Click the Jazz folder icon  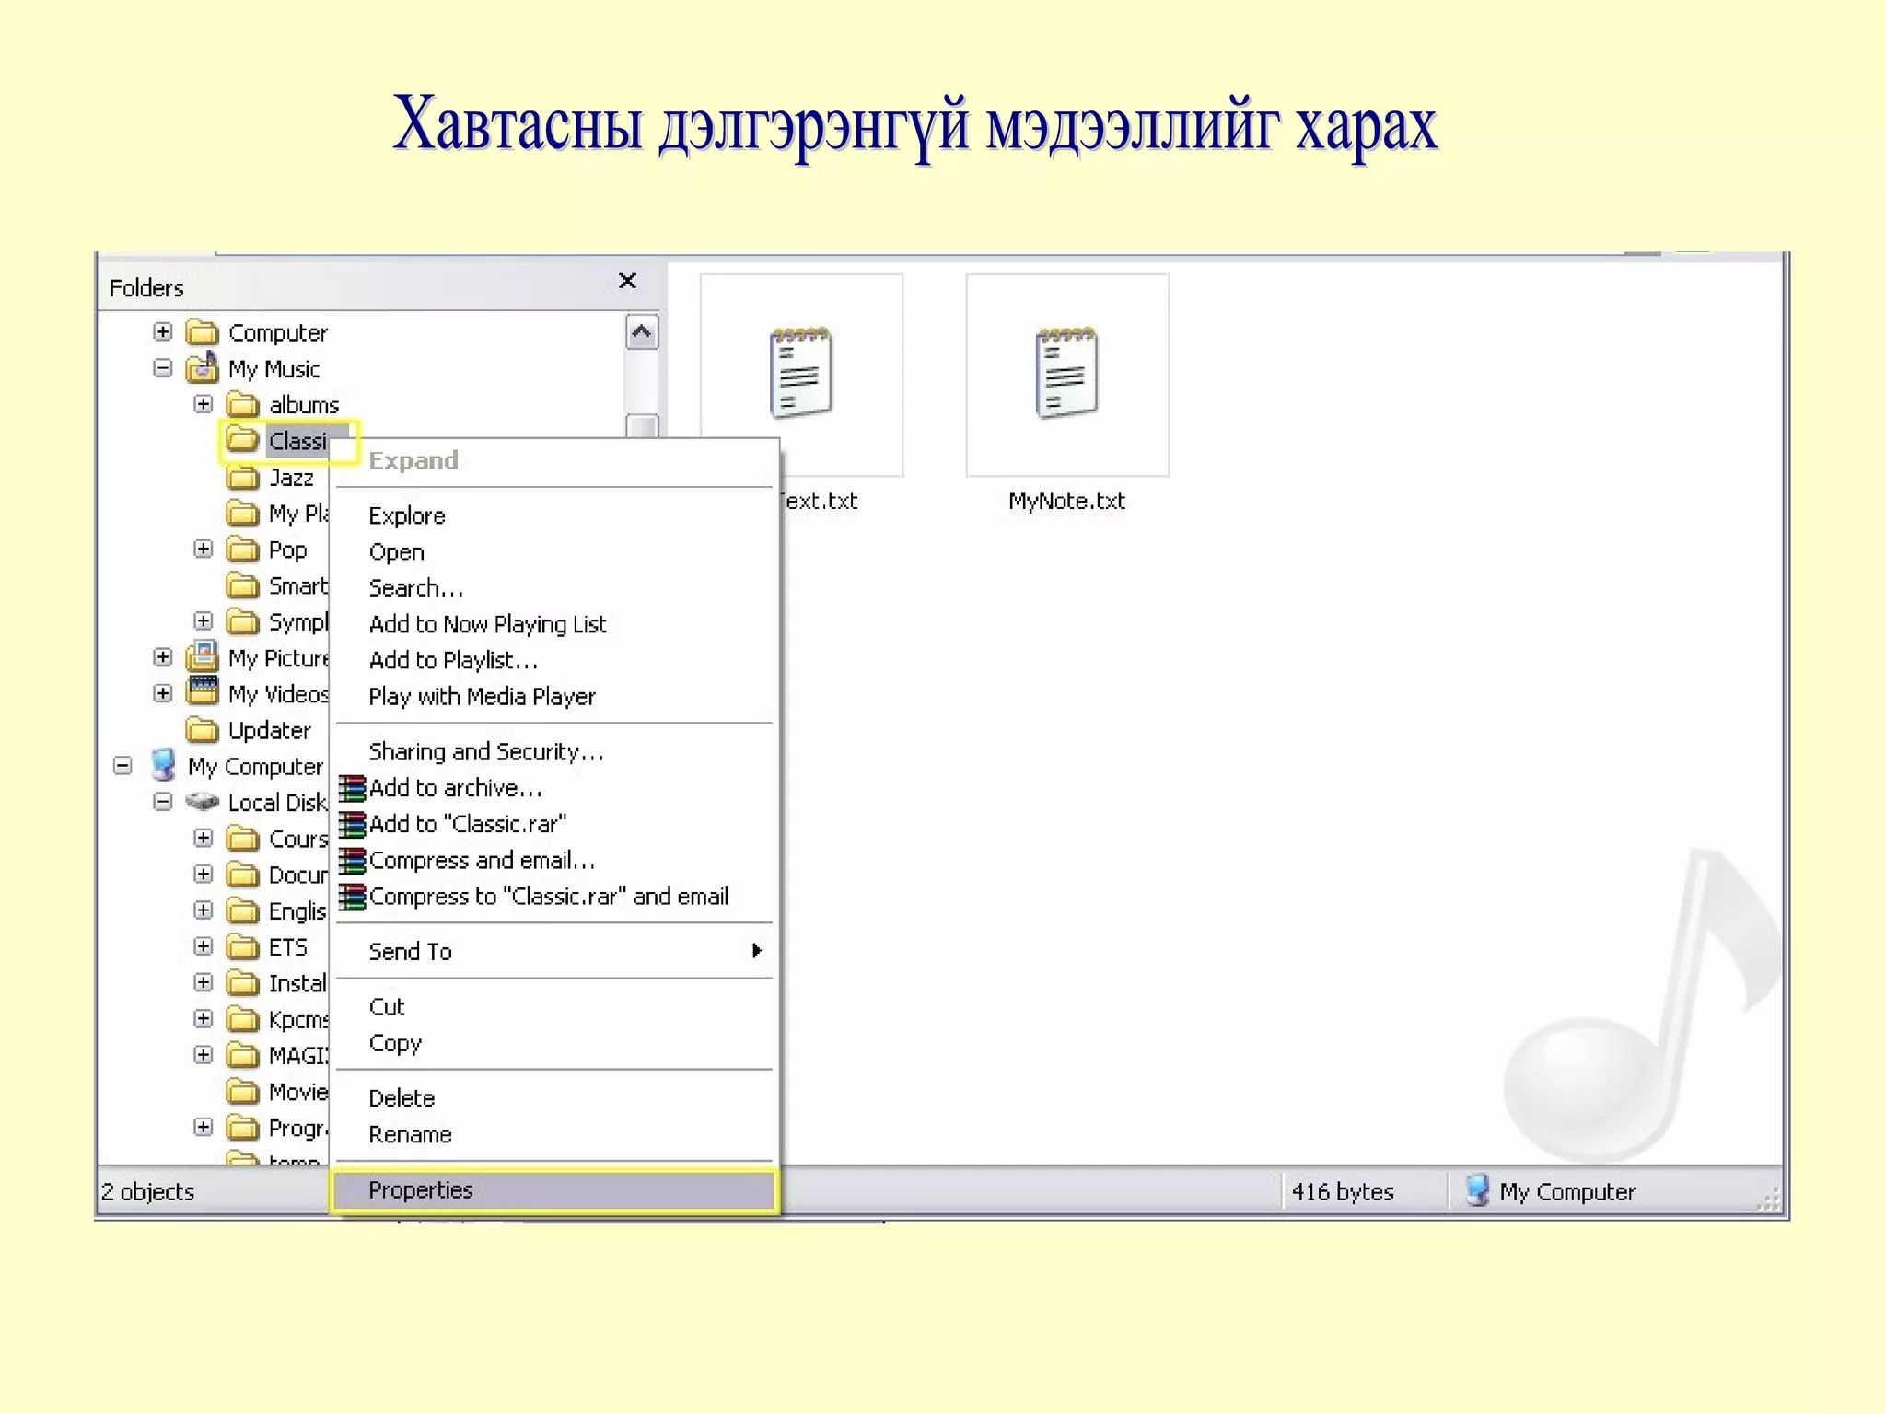pyautogui.click(x=243, y=478)
